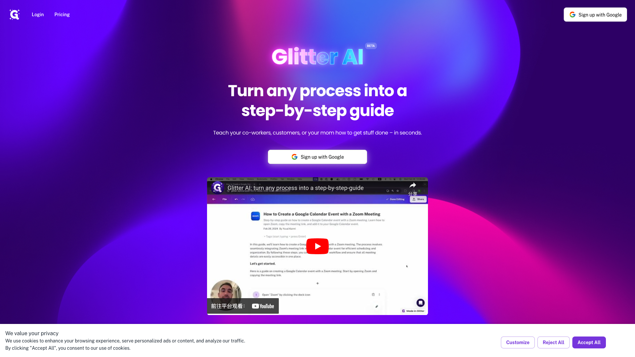Screen dimensions: 635x357
Task: Click the Accept All cookies button
Action: [589, 342]
